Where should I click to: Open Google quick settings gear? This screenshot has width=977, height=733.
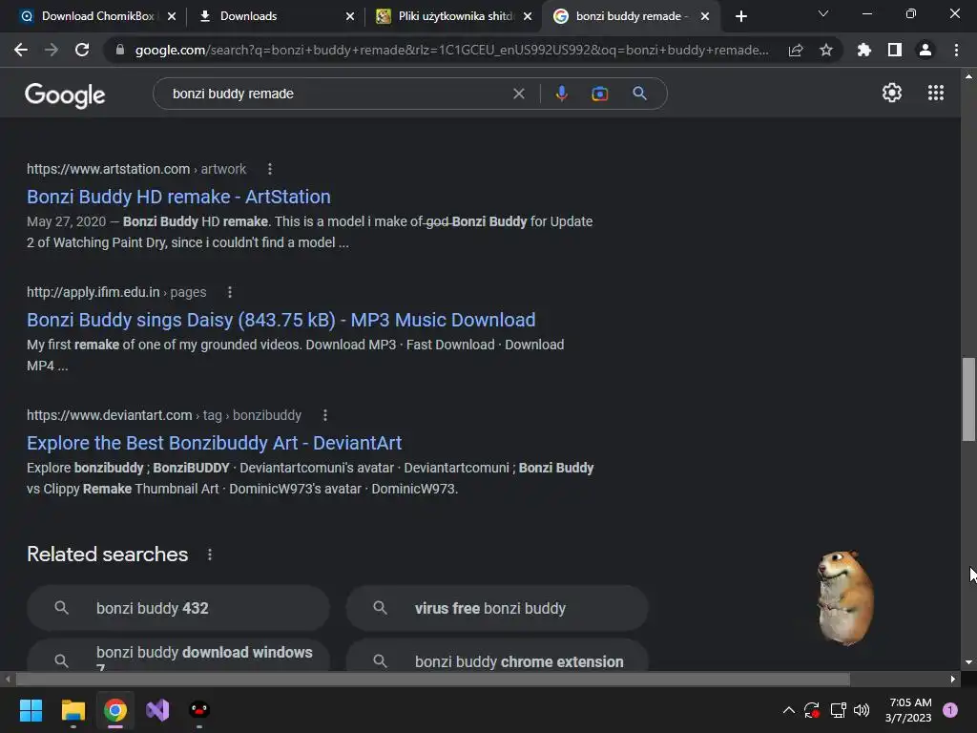[892, 93]
